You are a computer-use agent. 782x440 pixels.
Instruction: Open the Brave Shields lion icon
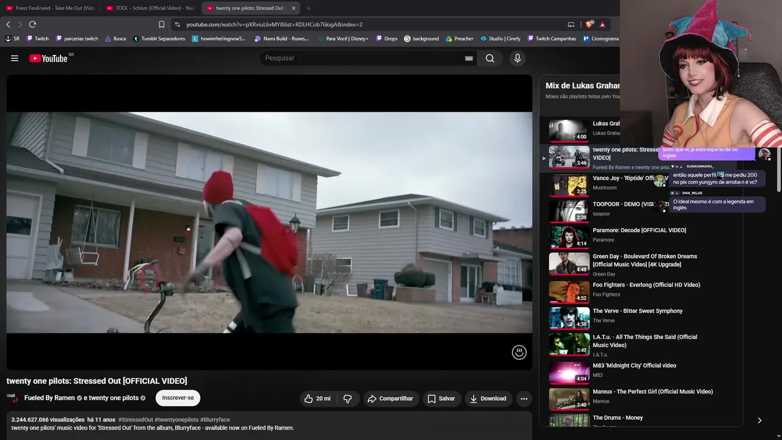(589, 24)
